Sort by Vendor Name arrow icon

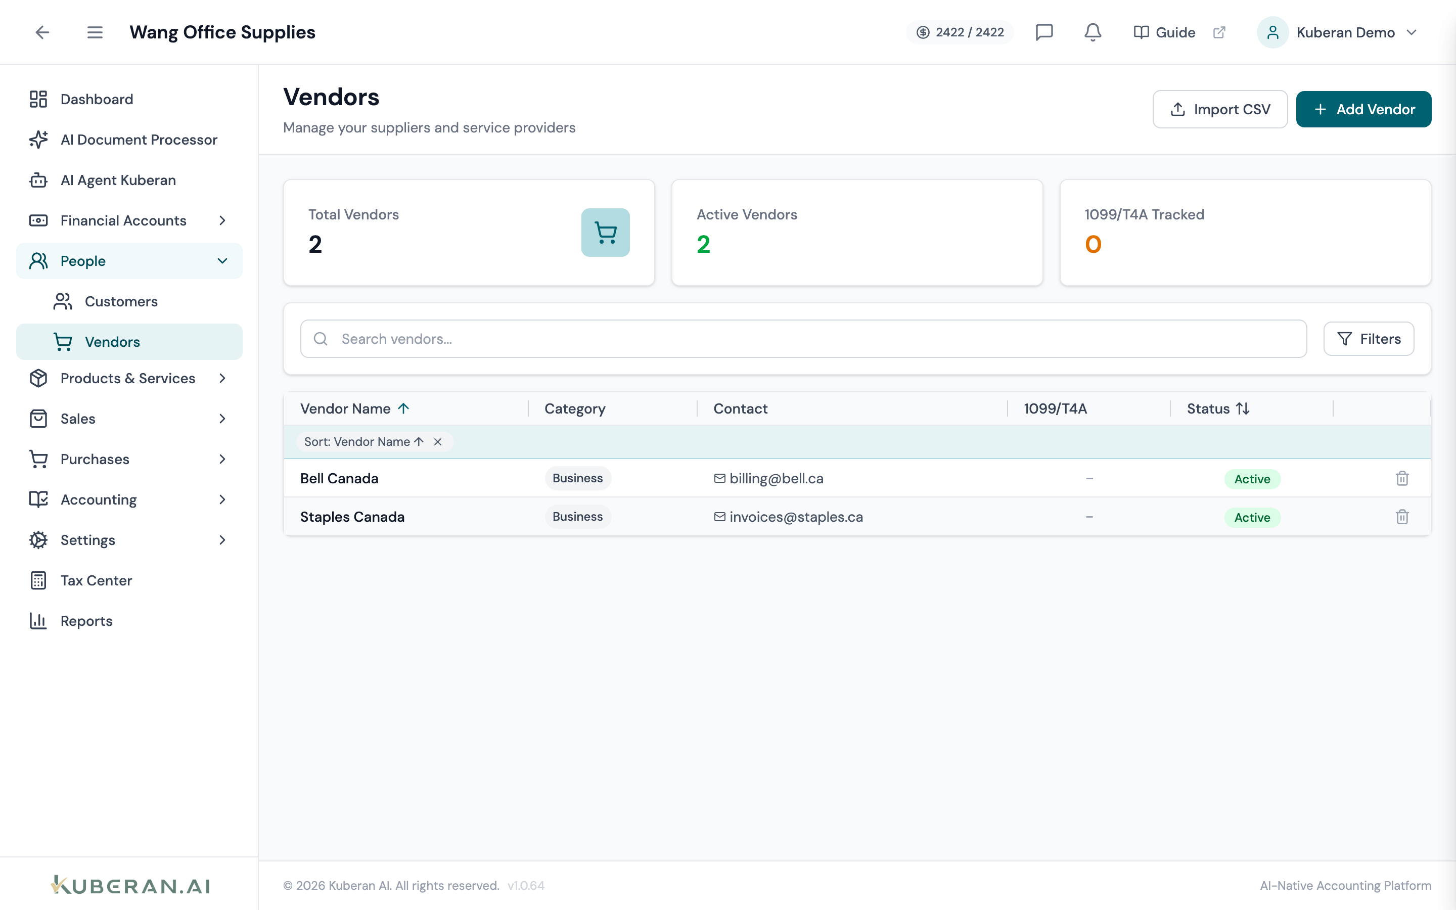point(404,408)
